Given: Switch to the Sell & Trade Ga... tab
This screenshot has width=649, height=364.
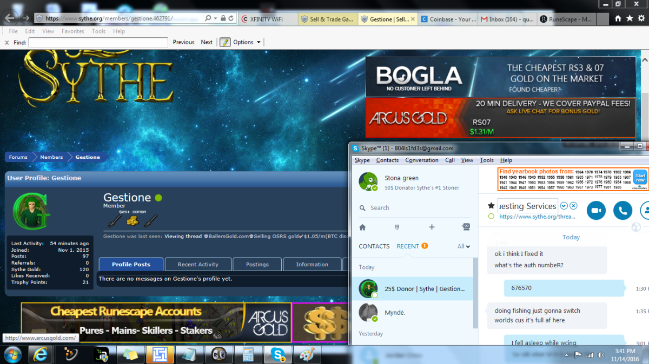Looking at the screenshot, I should (327, 19).
